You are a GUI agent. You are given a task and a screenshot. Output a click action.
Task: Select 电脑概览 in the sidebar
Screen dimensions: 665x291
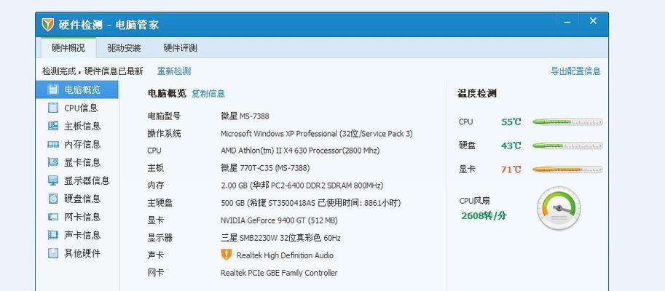[x=76, y=89]
